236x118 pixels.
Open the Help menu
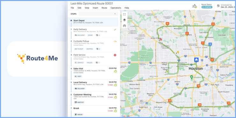127,8
